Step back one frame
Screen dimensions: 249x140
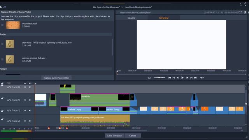point(178,78)
